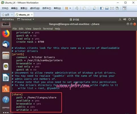This screenshot has width=137, height=114.
Task: Expand the system menu arrow
Action: point(134,19)
